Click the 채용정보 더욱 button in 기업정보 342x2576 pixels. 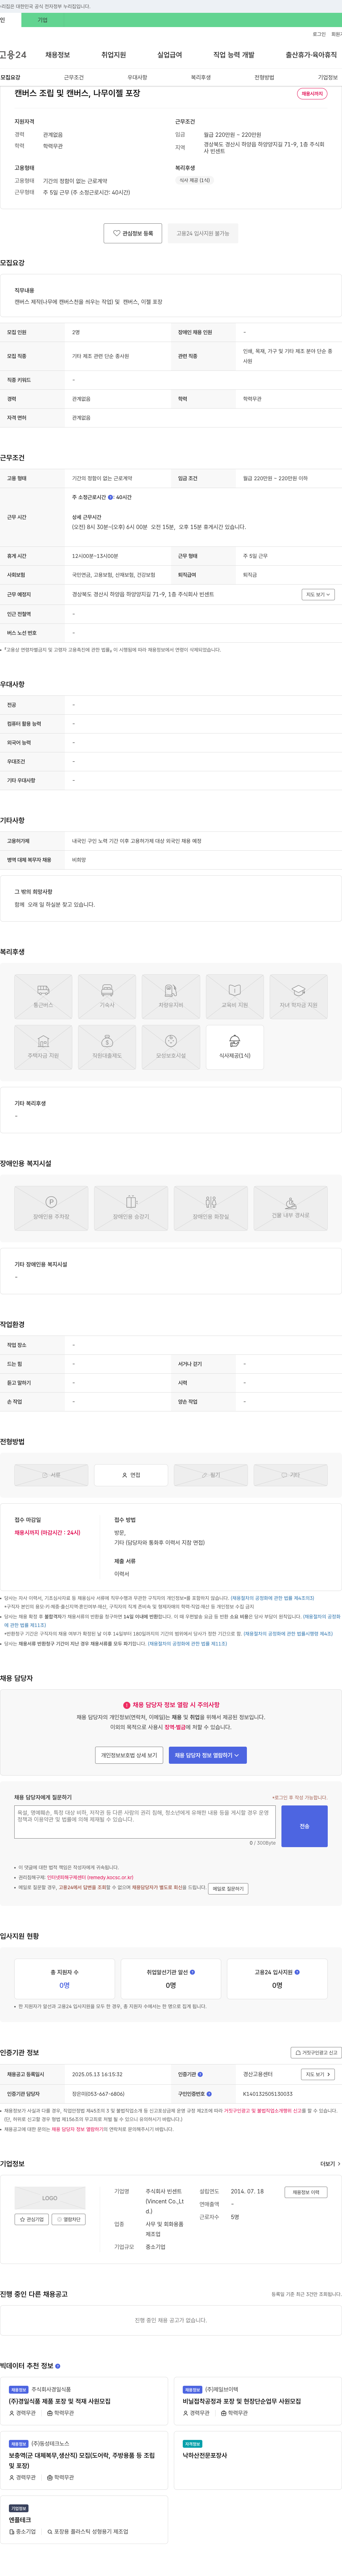pos(306,2192)
